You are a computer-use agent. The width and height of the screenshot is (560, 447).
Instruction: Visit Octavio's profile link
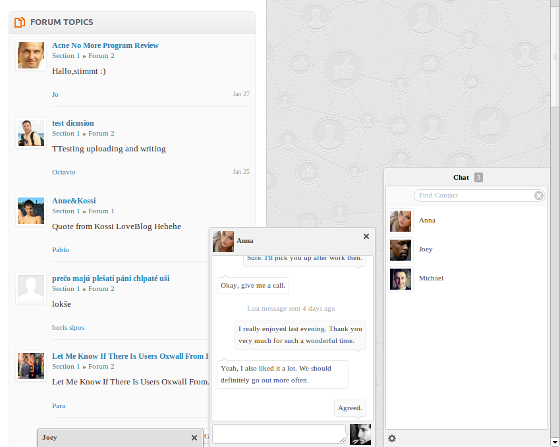pyautogui.click(x=64, y=172)
